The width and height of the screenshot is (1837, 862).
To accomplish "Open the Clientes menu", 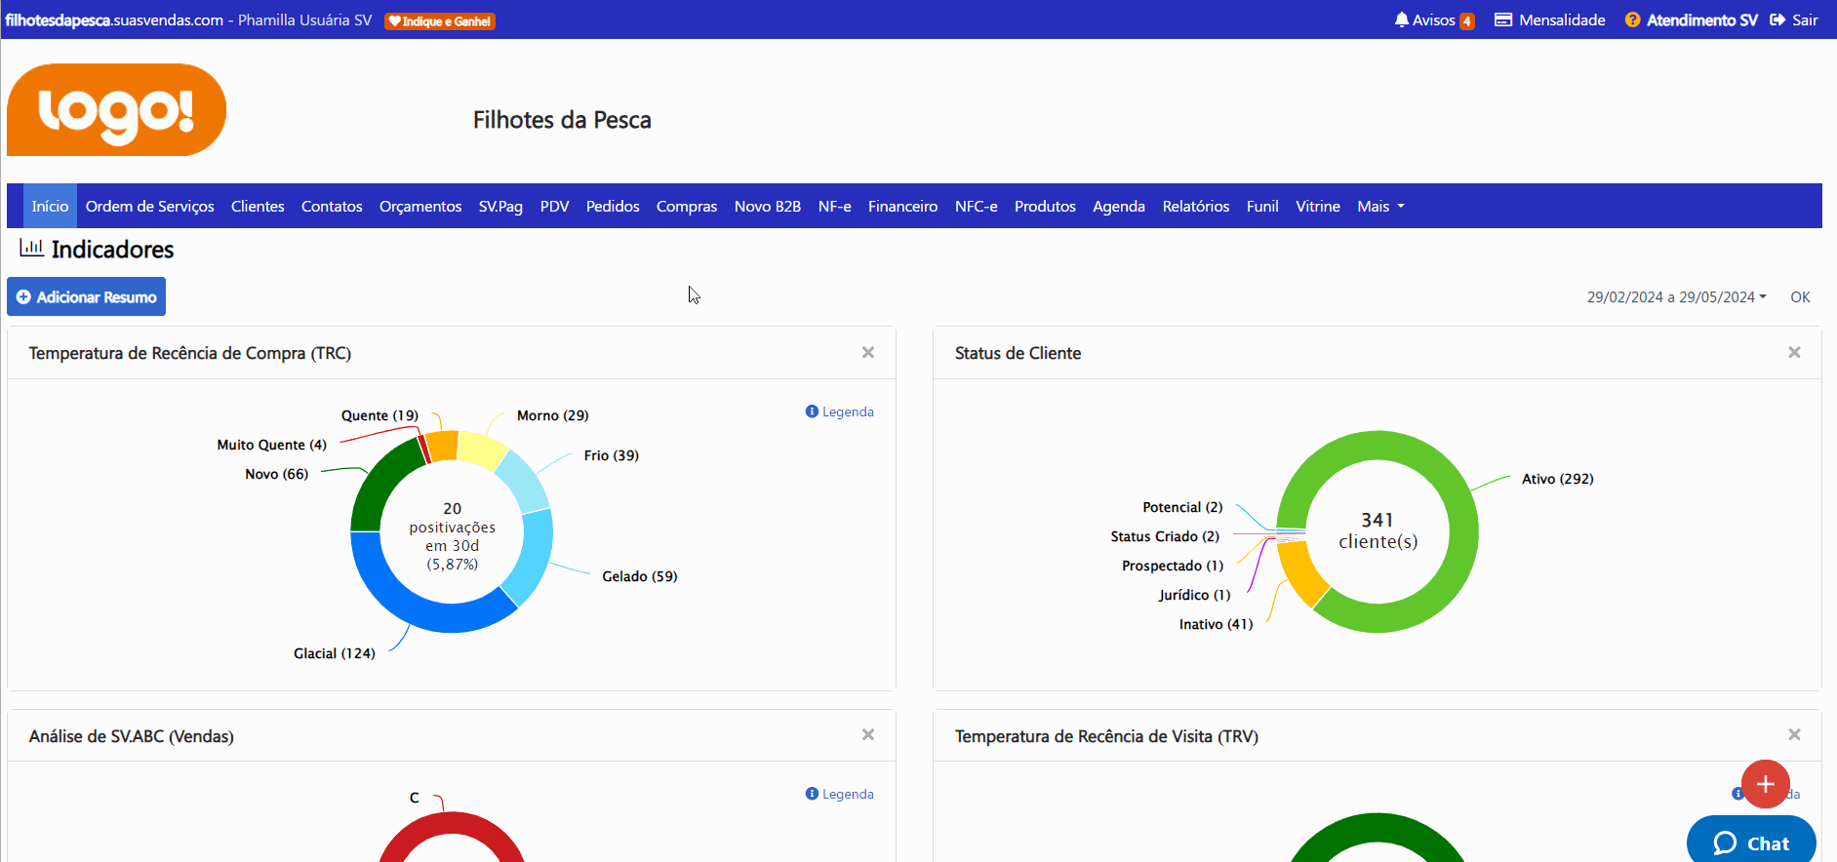I will (x=258, y=206).
